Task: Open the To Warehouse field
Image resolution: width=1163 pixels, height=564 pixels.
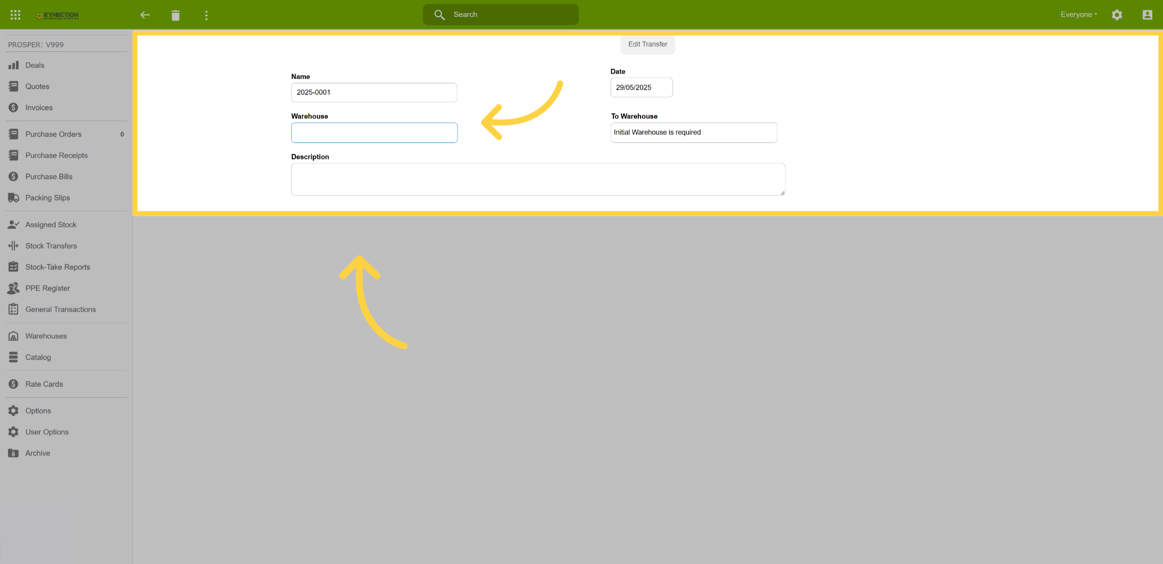Action: pos(693,133)
